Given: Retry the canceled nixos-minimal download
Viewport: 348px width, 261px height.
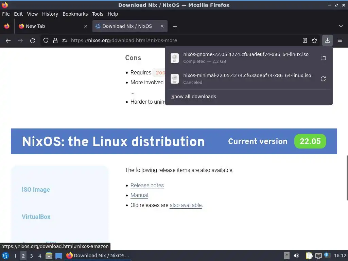Looking at the screenshot, I should point(324,79).
